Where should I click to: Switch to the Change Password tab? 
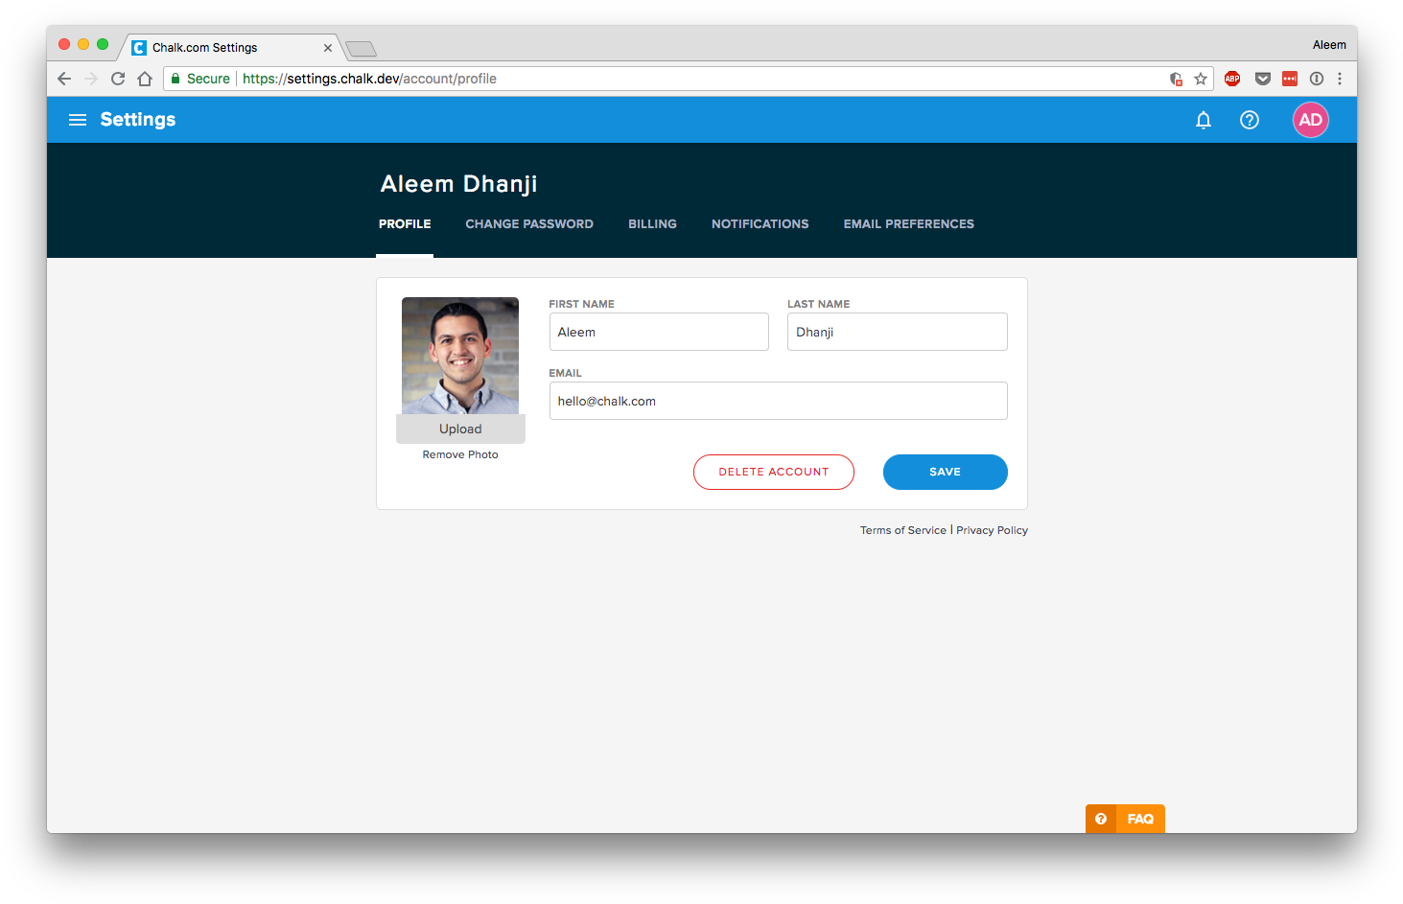tap(529, 224)
